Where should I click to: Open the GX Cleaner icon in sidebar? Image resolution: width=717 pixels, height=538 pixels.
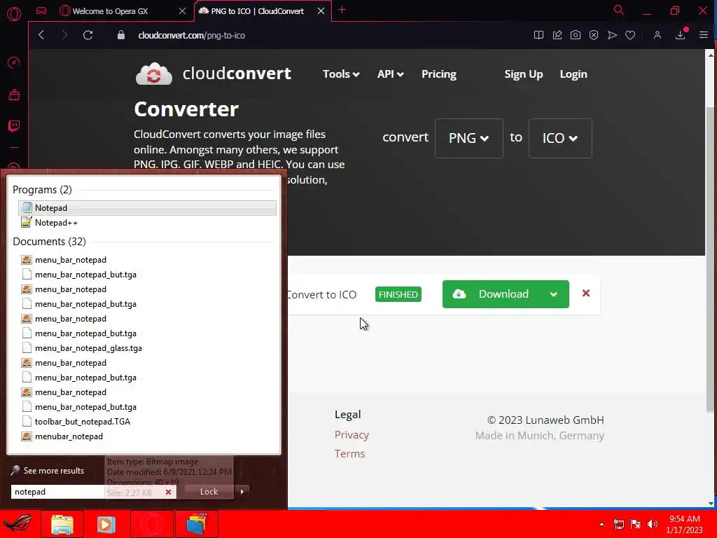[14, 95]
